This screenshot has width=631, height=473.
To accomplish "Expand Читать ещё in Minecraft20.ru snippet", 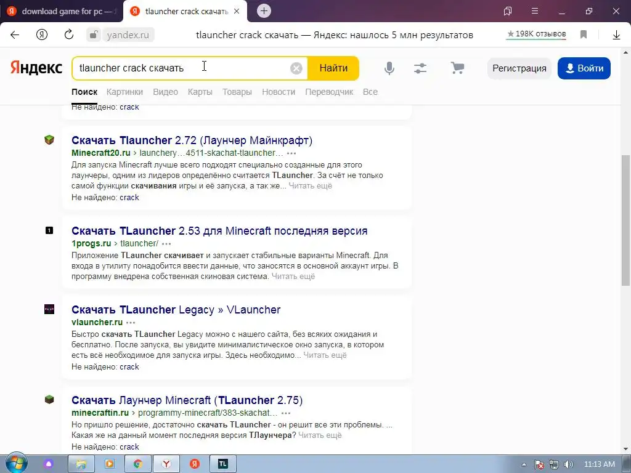I will (311, 186).
